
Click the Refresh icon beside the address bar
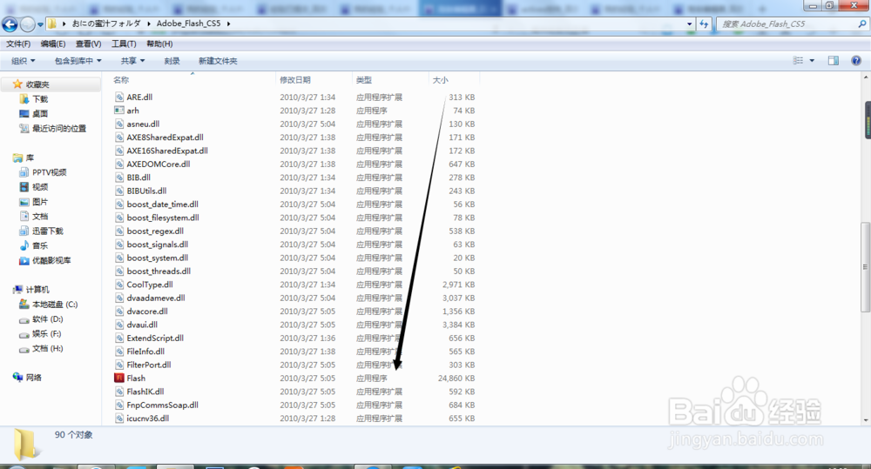(704, 23)
